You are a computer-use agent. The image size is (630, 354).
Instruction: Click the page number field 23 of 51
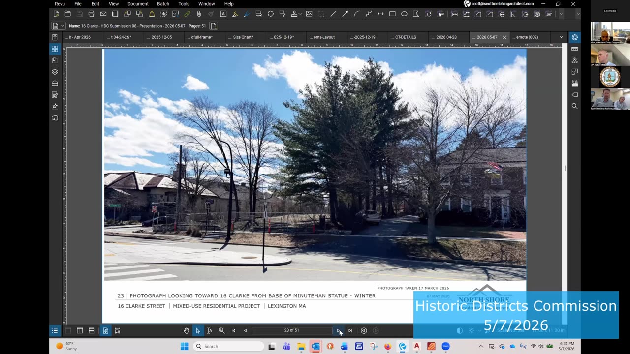[x=291, y=331]
